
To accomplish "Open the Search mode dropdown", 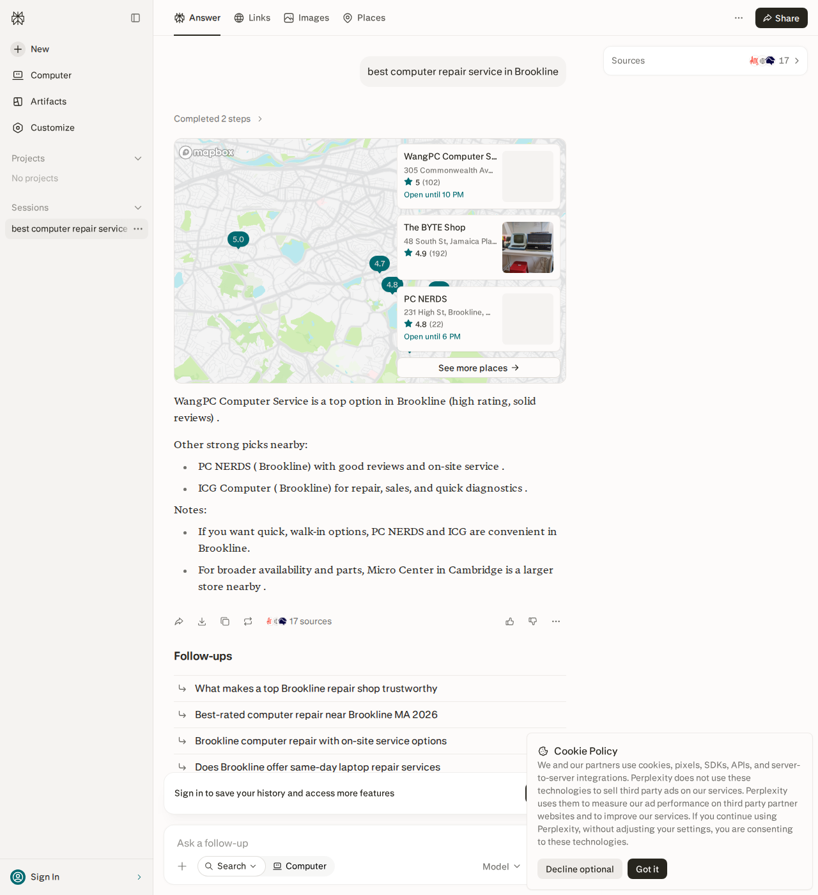I will click(x=231, y=866).
